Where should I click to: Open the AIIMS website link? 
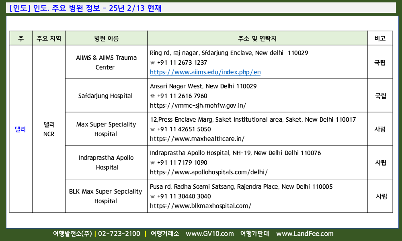coord(205,72)
